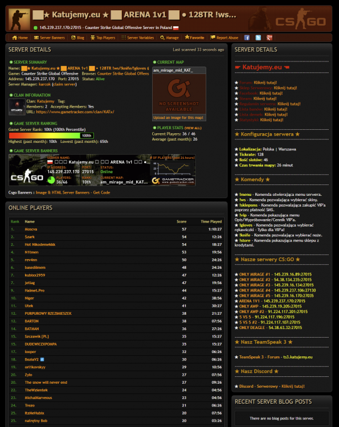Screen dimensions: 339x427
Task: Open Server Variables in the nav bar
Action: tap(138, 38)
